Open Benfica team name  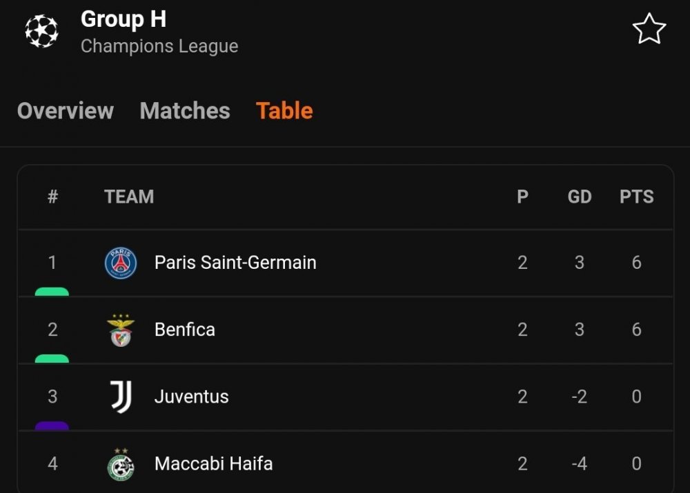(x=185, y=330)
